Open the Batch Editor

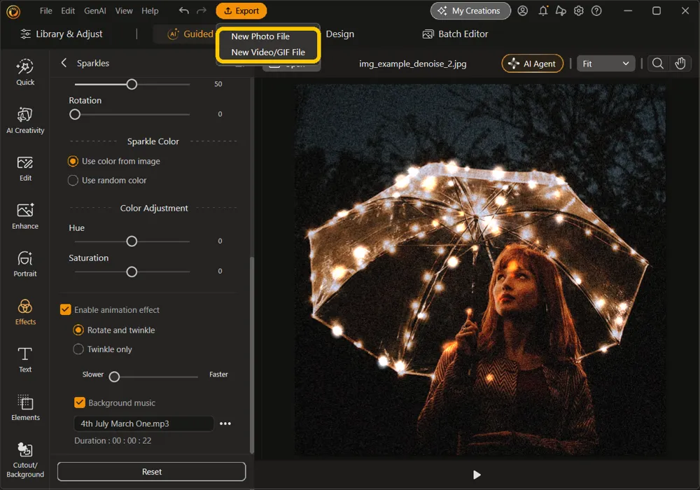[x=456, y=34]
